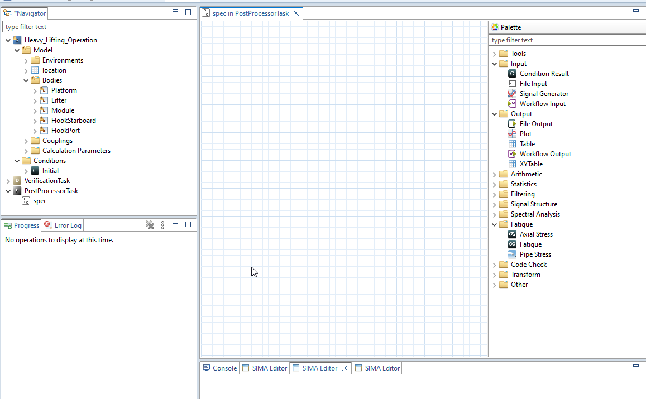Expand the Couplings folder in Navigator

coord(26,141)
